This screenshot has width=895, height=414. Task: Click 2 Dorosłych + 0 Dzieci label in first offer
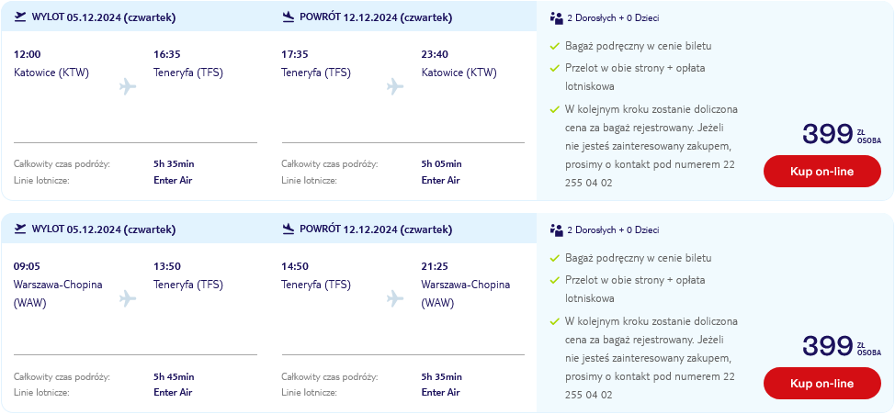[613, 17]
